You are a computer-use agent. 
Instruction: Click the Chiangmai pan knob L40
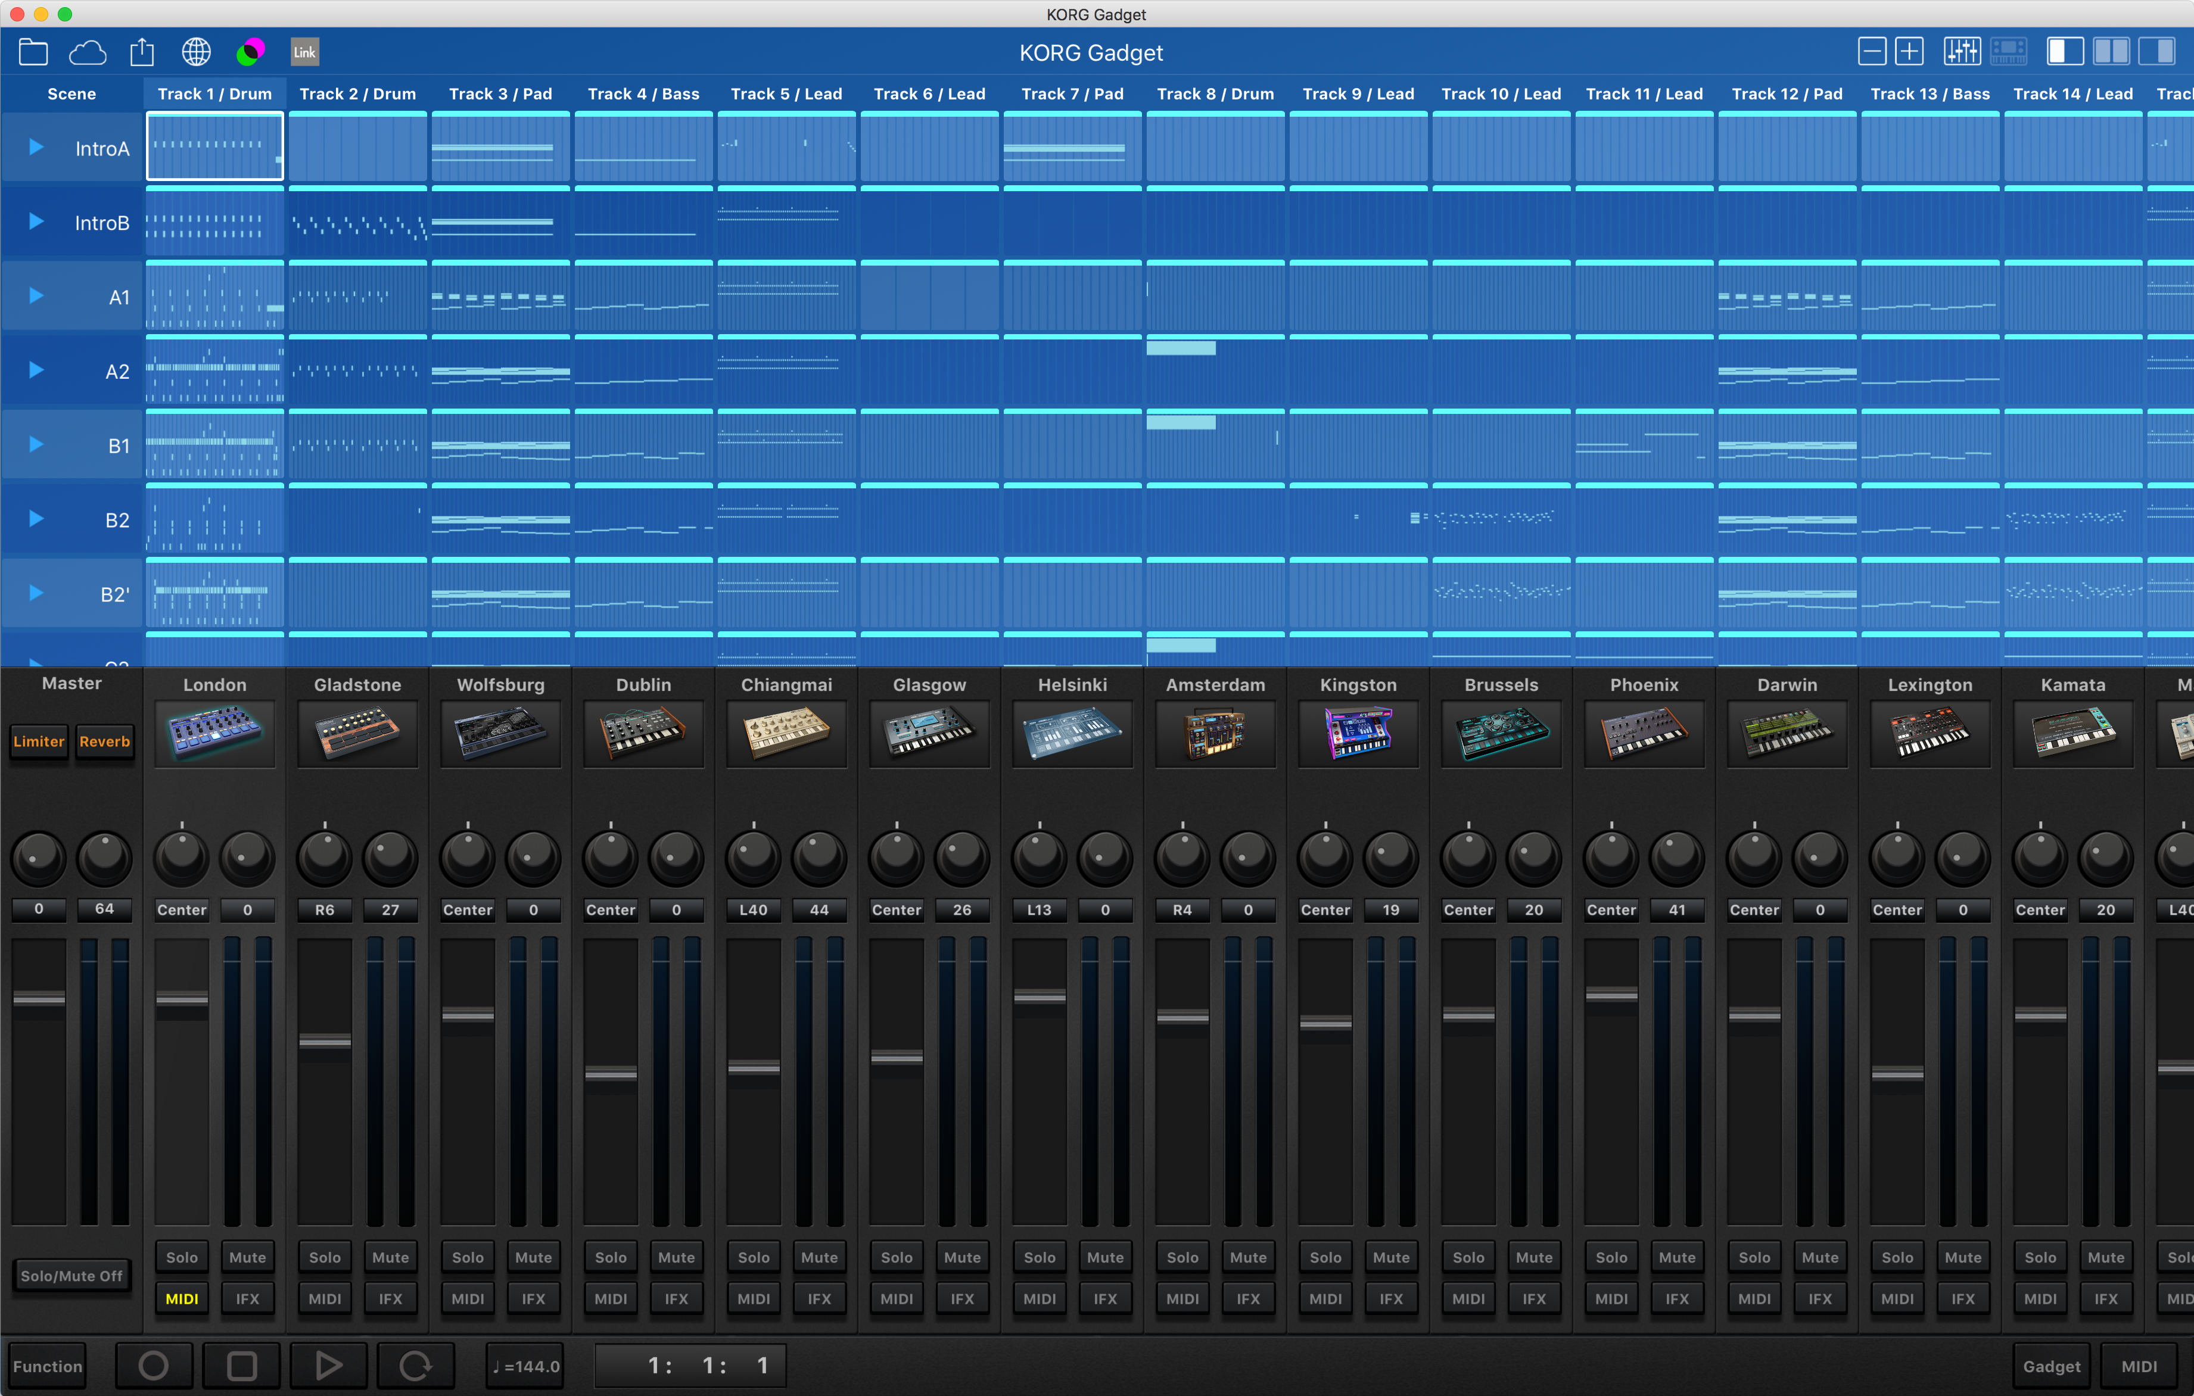754,858
